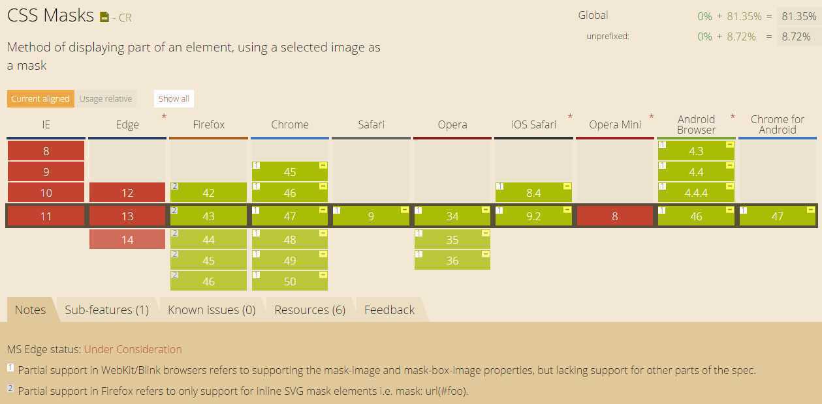Select the Opera Mini 8 red cell

[615, 216]
